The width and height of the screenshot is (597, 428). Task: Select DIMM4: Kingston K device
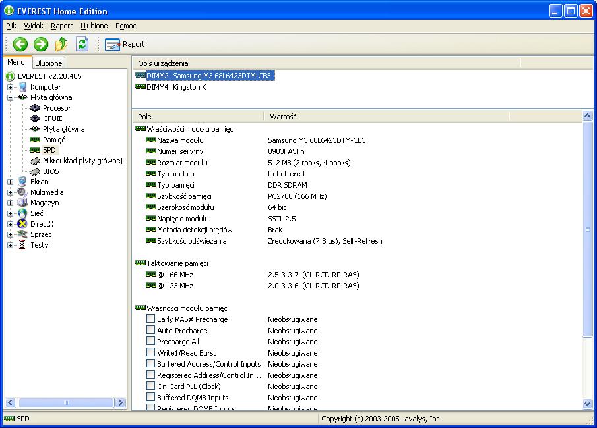175,87
